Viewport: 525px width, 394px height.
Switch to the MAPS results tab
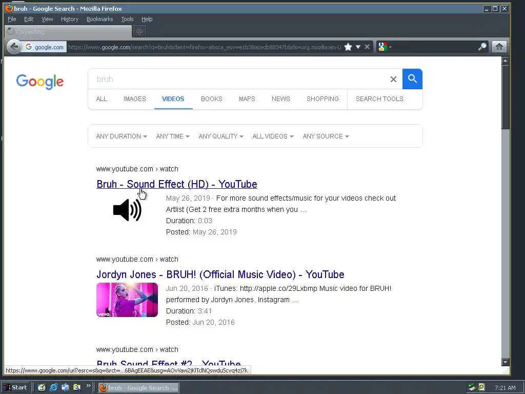coord(247,99)
